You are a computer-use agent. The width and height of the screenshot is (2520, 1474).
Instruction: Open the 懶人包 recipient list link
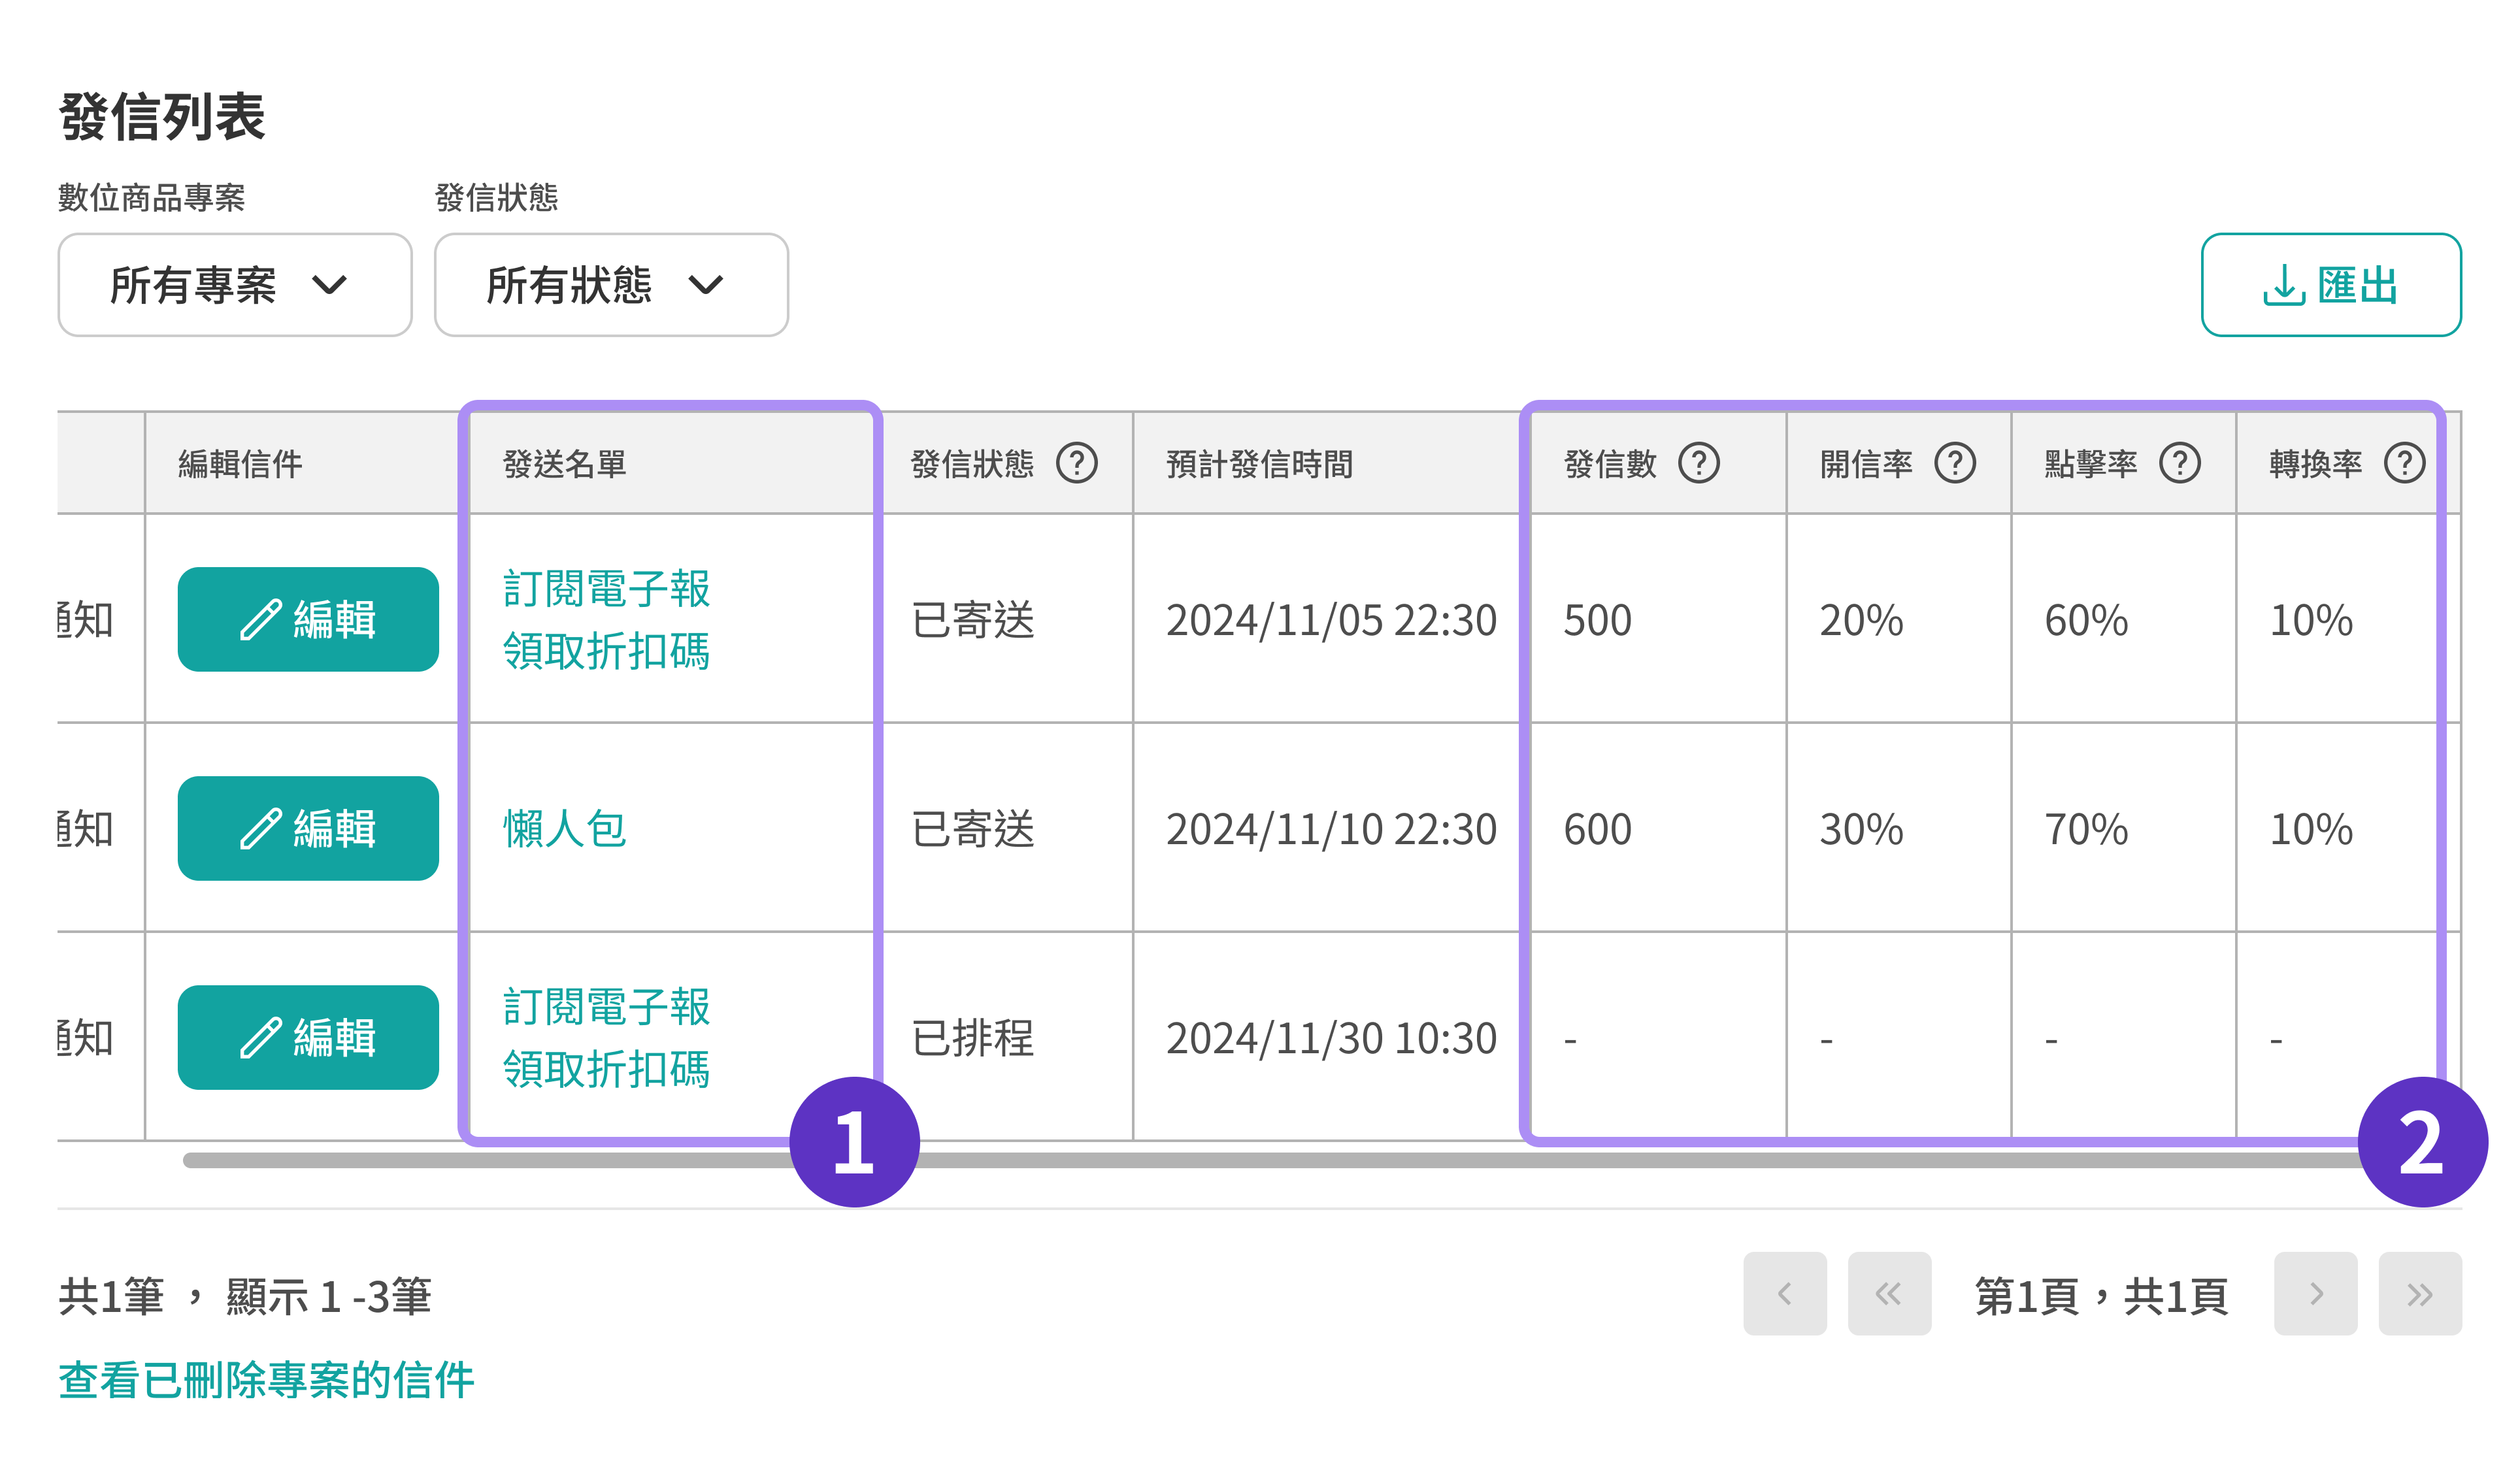pos(564,828)
